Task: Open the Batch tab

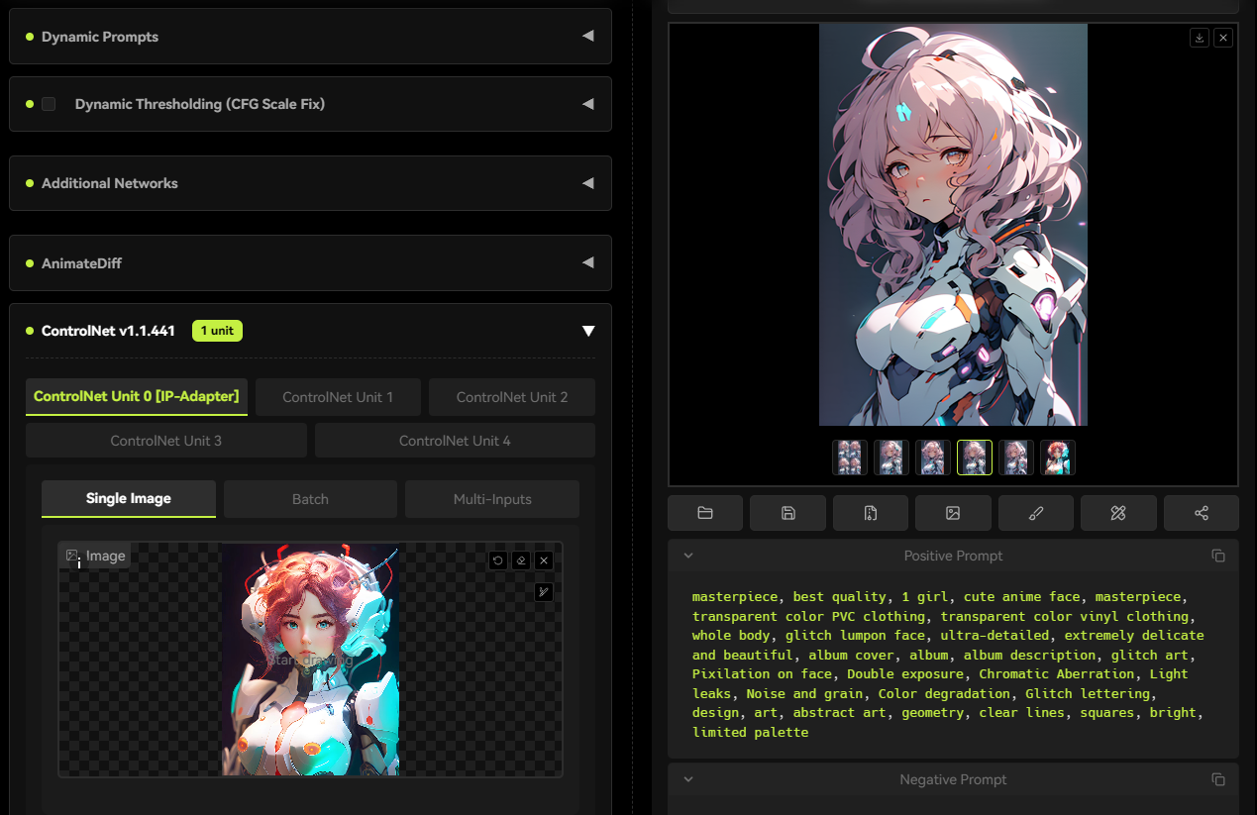Action: 310,499
